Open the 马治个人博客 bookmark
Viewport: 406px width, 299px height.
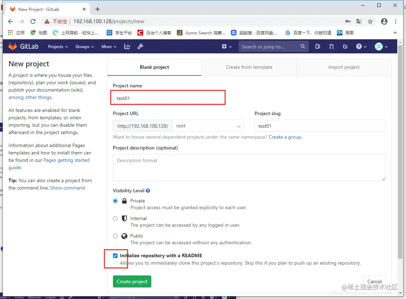[155, 33]
